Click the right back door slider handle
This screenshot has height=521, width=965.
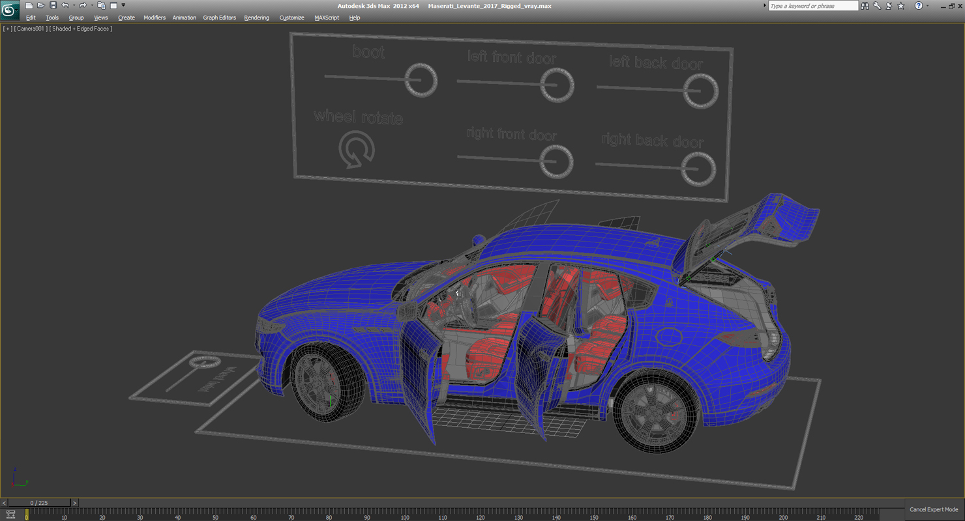pos(698,169)
